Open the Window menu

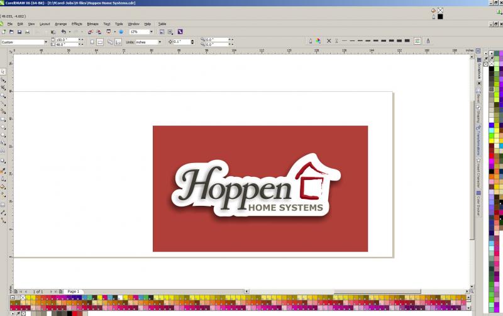point(133,24)
